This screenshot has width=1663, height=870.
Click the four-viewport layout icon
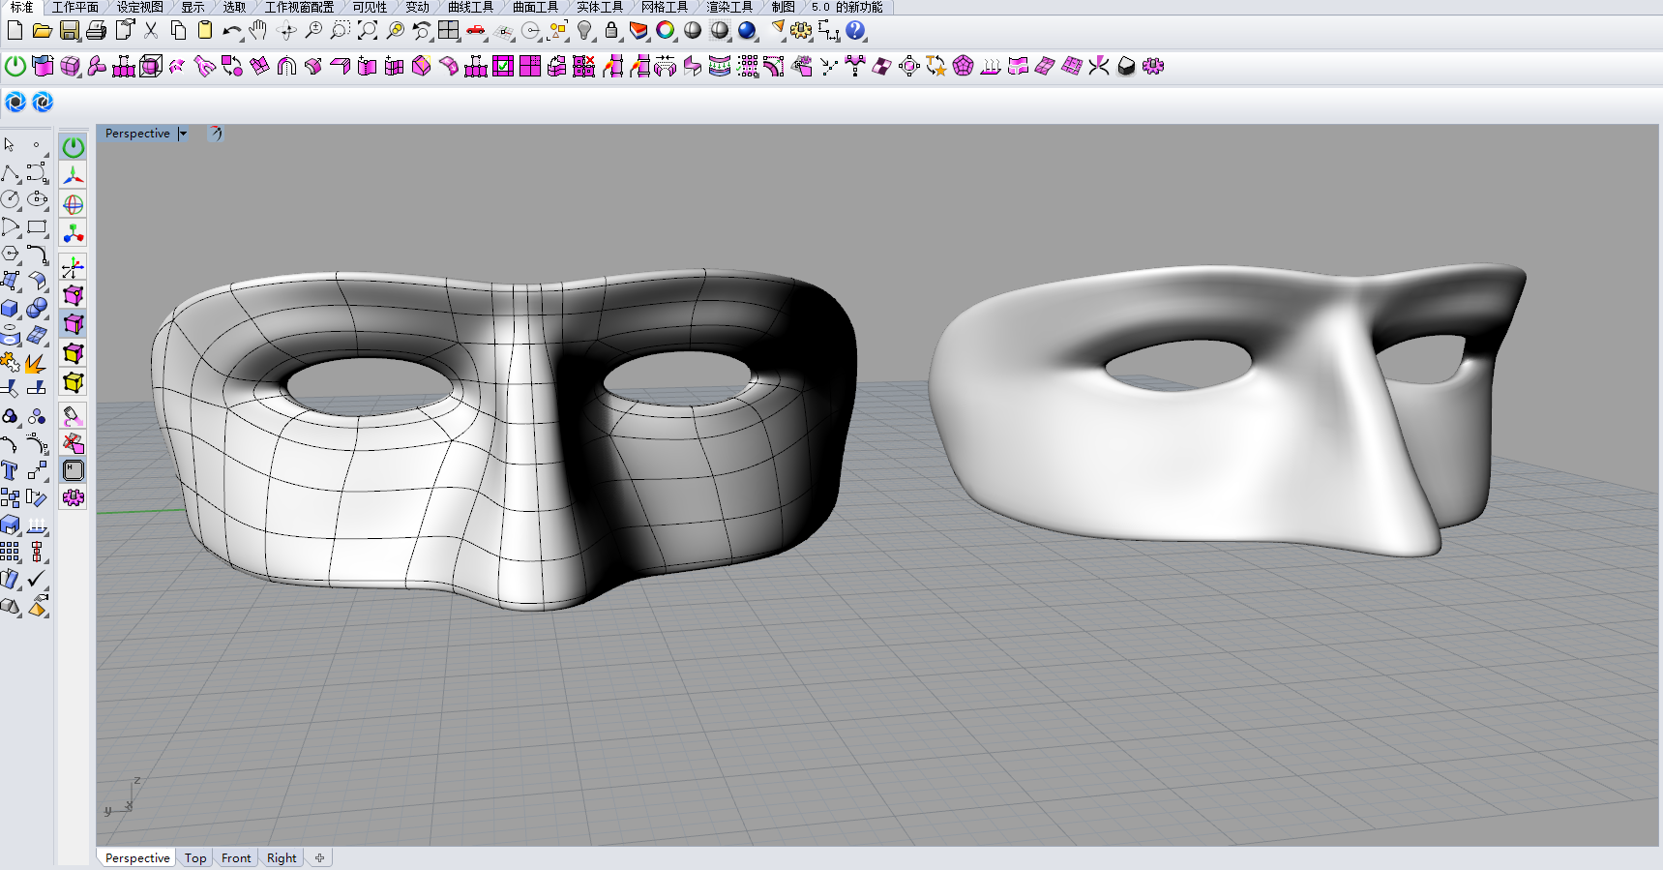click(x=448, y=31)
